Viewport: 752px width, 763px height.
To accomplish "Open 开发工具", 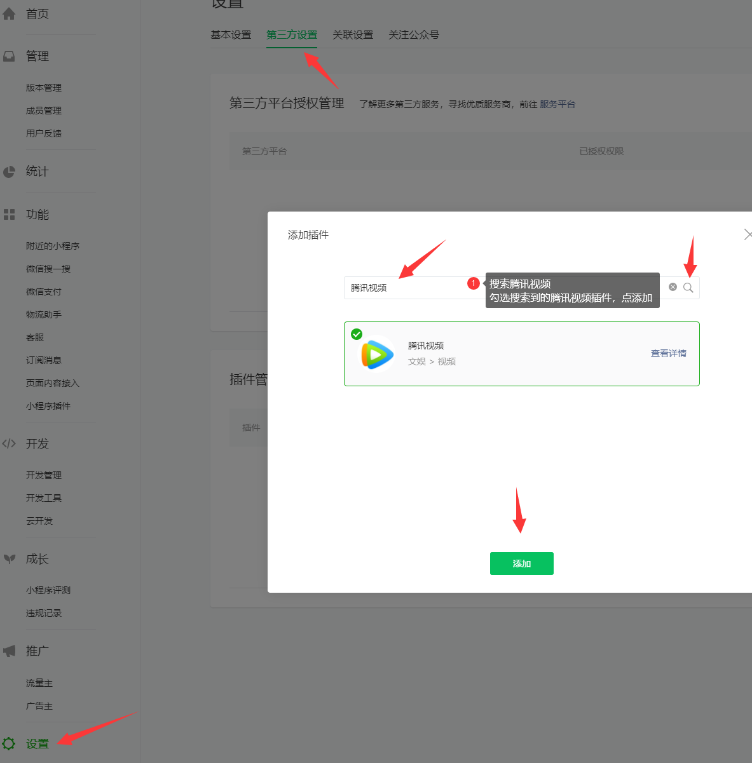I will click(x=44, y=498).
